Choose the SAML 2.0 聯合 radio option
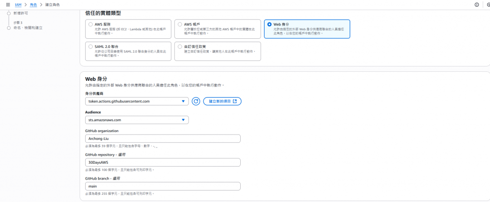 coord(90,46)
